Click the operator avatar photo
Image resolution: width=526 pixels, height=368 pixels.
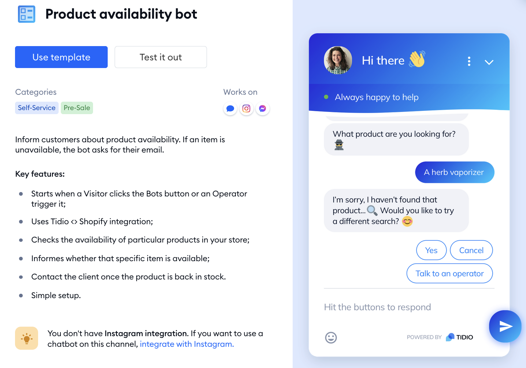click(338, 60)
